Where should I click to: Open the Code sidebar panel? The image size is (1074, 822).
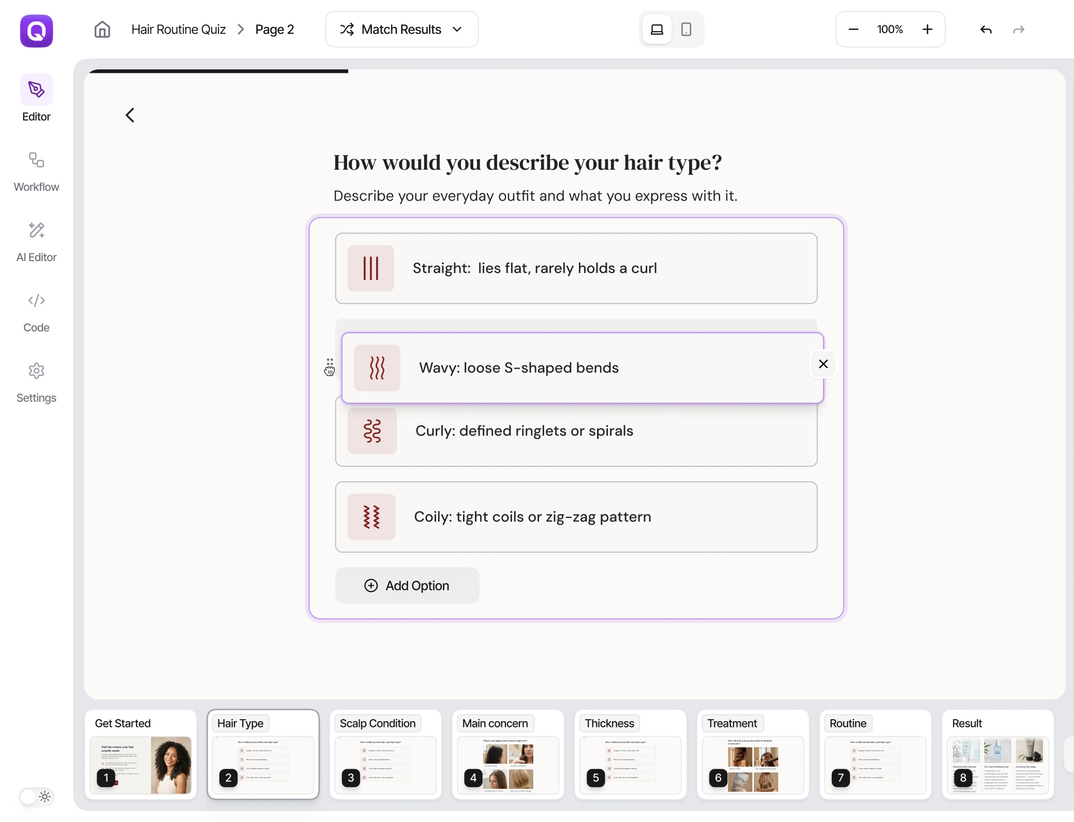point(36,313)
